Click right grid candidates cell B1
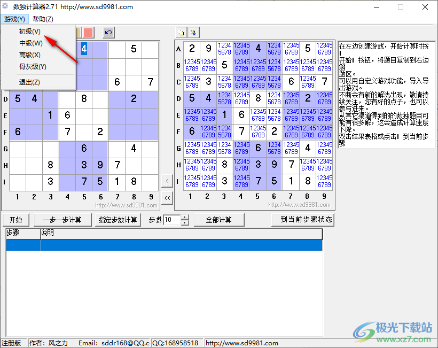The image size is (438, 348). coord(192,65)
